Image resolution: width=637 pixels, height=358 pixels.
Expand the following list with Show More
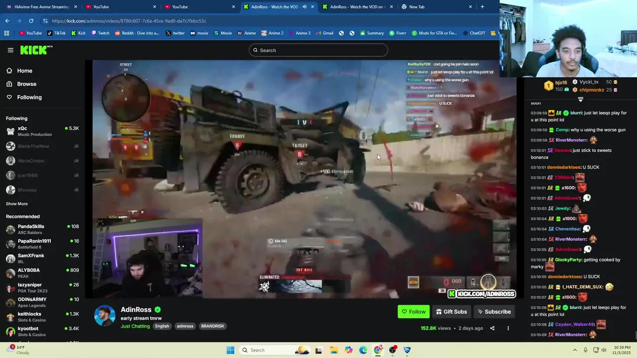[x=17, y=204]
